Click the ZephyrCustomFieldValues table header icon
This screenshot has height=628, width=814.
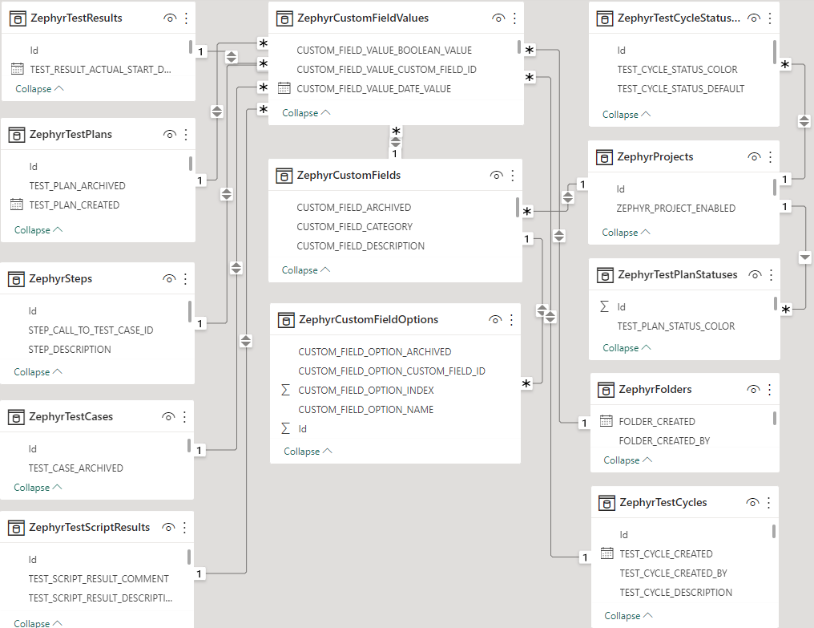click(284, 18)
